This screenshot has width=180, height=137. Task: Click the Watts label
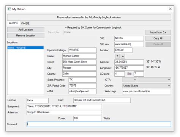(x=107, y=118)
